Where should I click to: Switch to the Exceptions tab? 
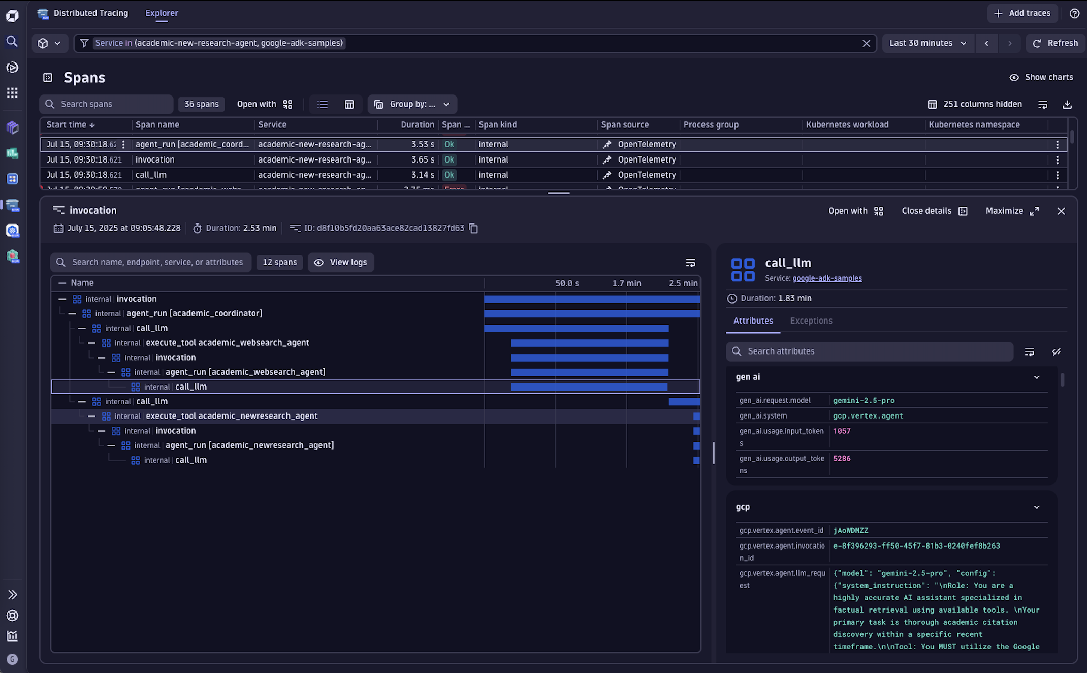(x=811, y=321)
